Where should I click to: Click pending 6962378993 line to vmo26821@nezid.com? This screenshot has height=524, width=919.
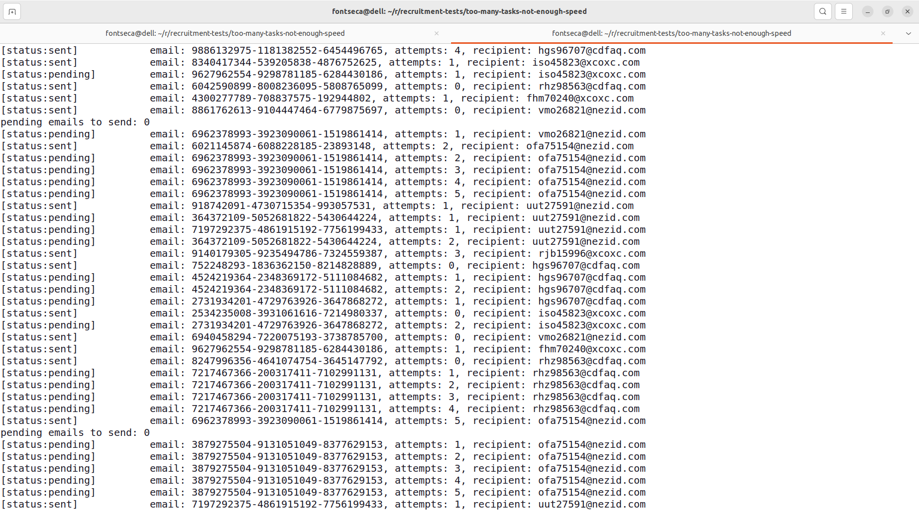click(x=323, y=134)
